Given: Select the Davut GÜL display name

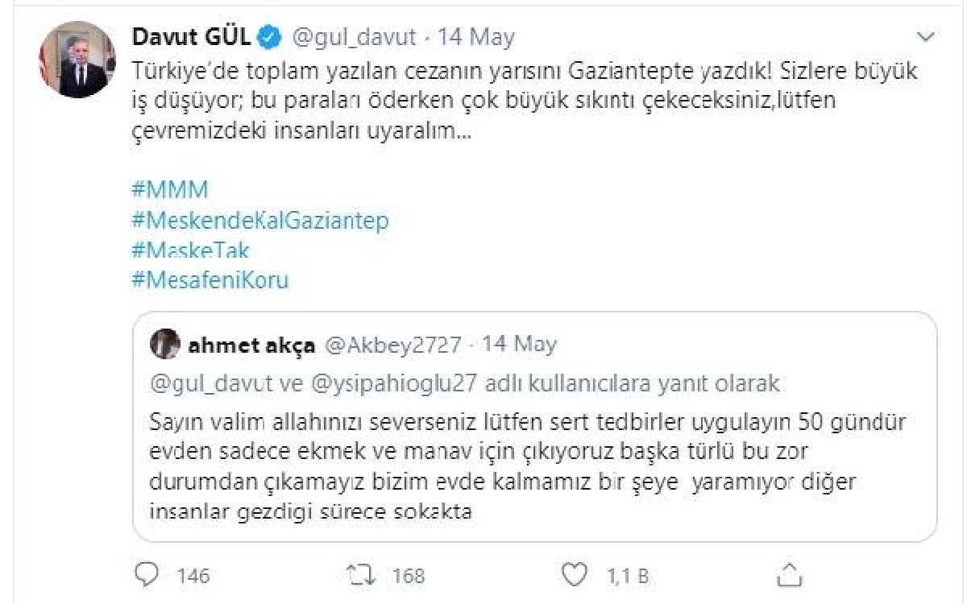Looking at the screenshot, I should point(192,35).
